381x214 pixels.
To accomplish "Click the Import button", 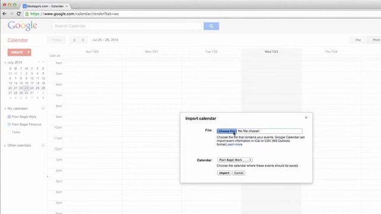I will tap(224, 173).
